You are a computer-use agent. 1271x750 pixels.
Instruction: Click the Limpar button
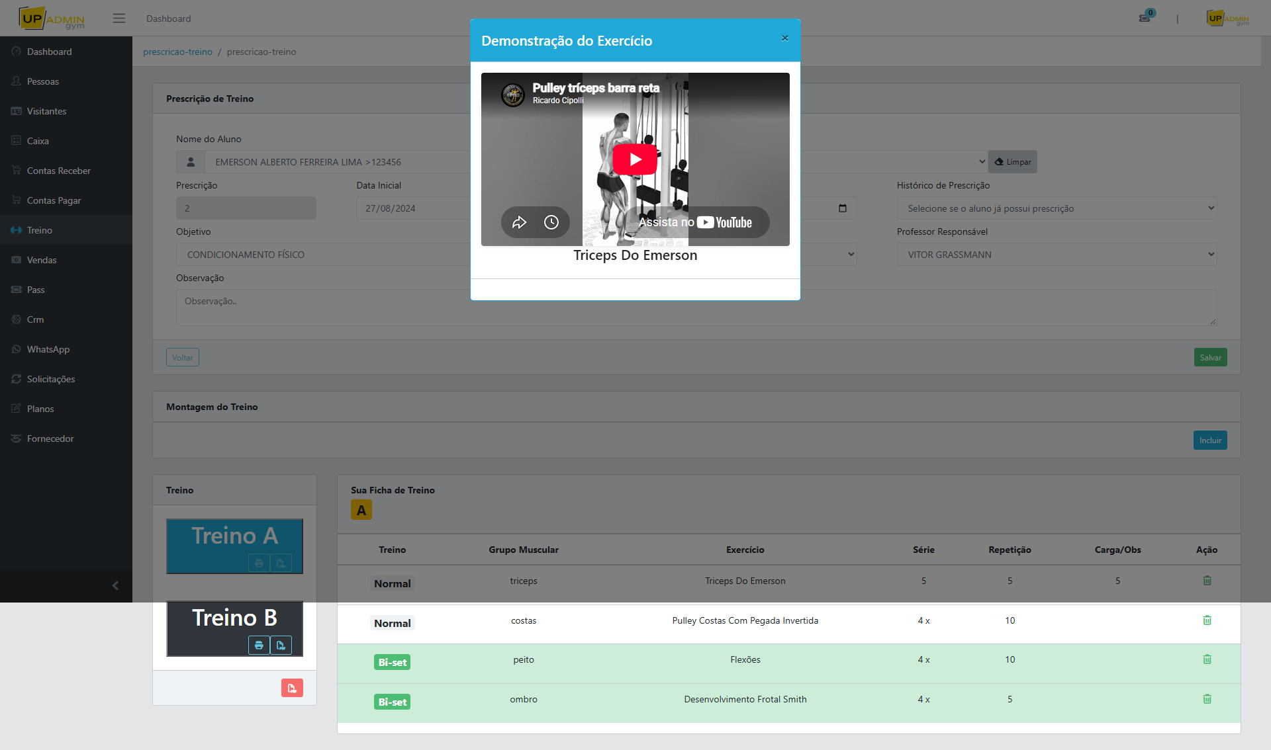[1013, 162]
